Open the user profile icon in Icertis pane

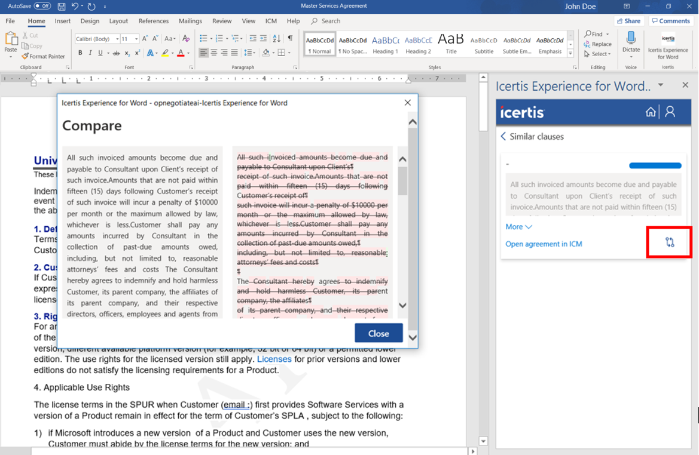[670, 112]
